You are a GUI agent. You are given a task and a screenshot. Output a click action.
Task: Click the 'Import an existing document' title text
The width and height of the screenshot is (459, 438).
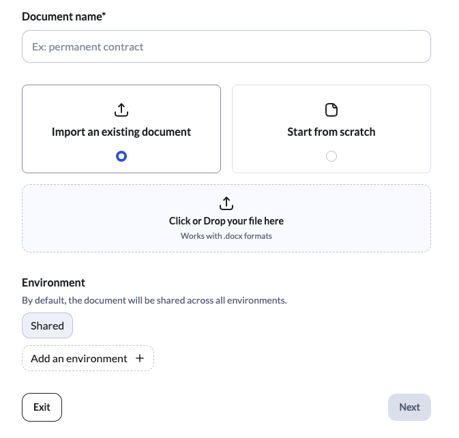point(121,132)
